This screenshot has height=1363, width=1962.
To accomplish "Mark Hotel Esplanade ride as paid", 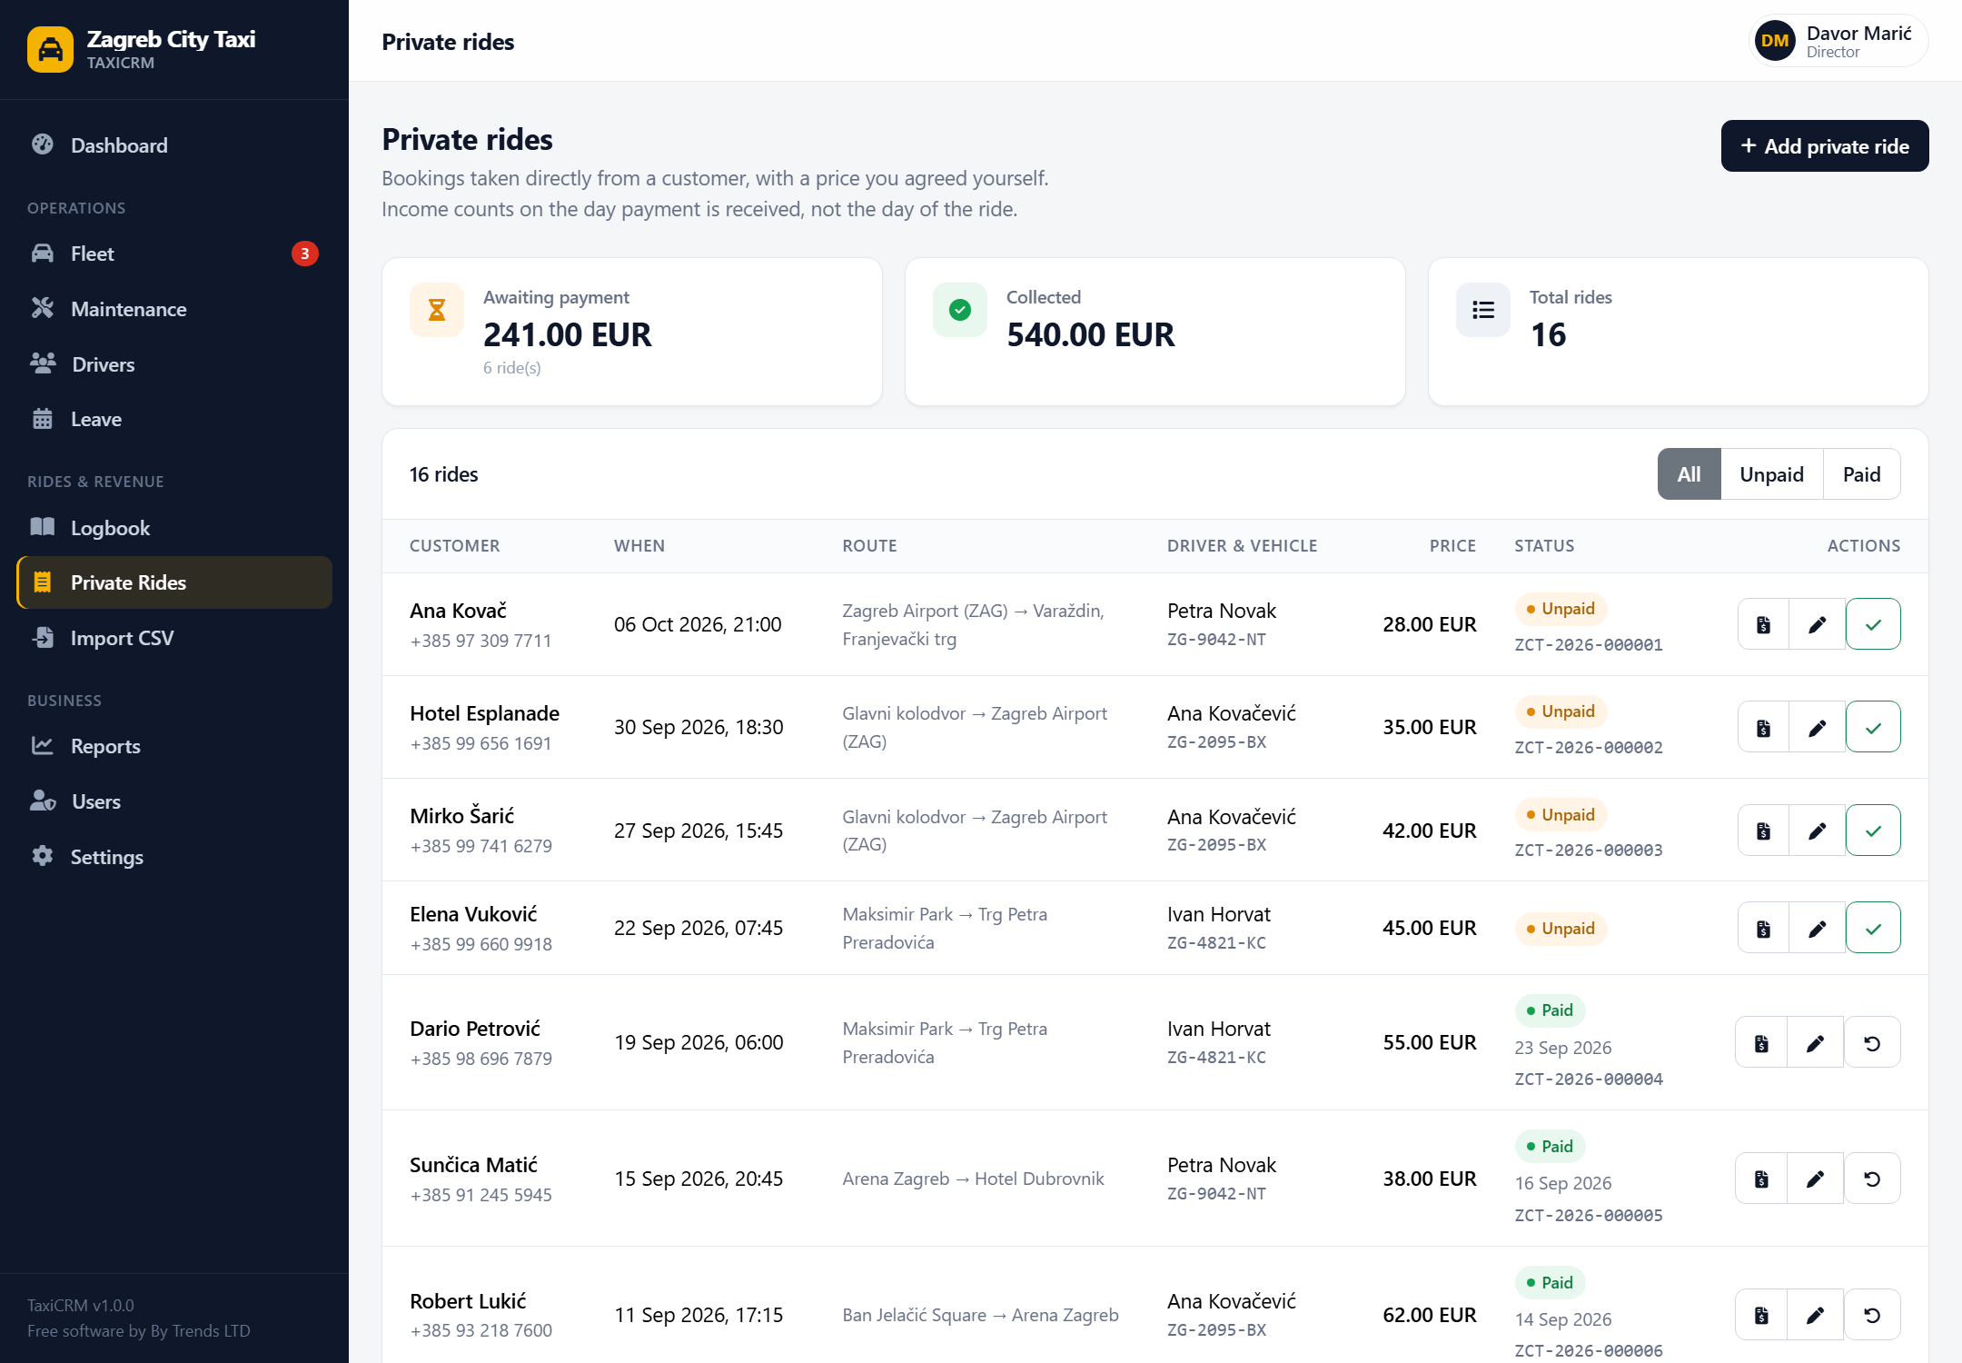I will pos(1873,727).
